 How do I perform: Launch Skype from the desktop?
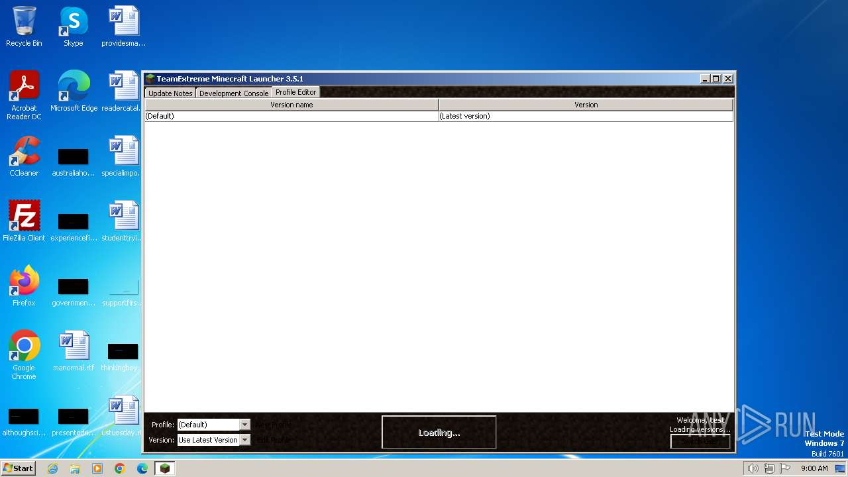(74, 26)
